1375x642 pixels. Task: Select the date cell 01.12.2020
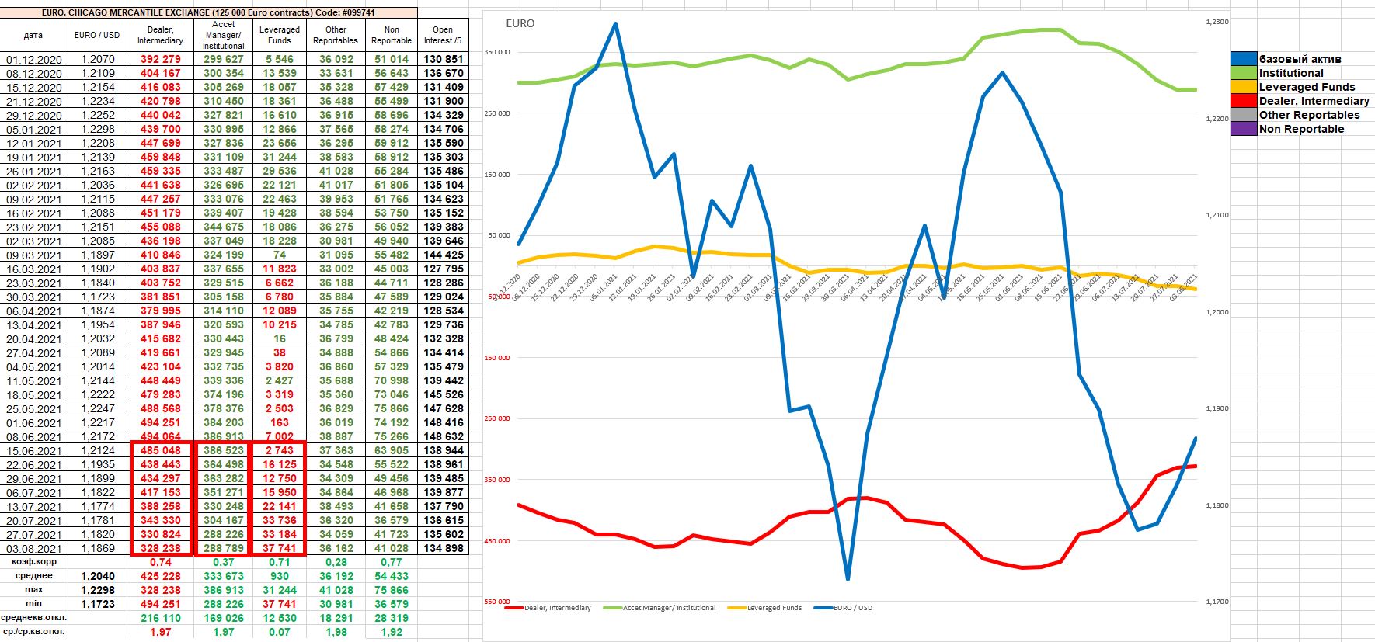pos(33,59)
